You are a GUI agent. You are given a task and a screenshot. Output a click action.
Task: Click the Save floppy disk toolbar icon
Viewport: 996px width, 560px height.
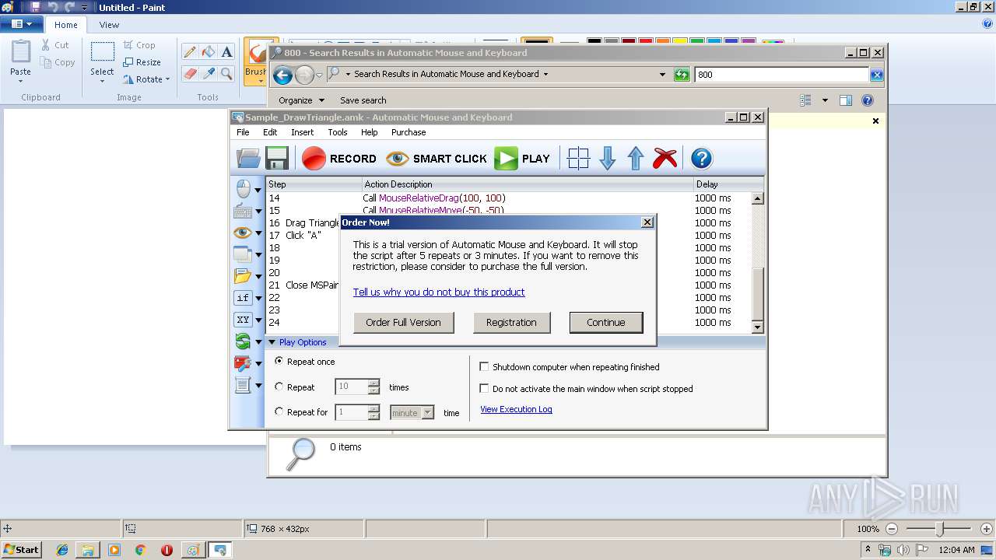[277, 159]
